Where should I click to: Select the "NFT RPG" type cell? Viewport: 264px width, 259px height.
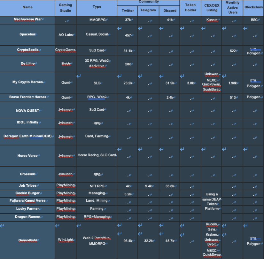click(x=97, y=186)
